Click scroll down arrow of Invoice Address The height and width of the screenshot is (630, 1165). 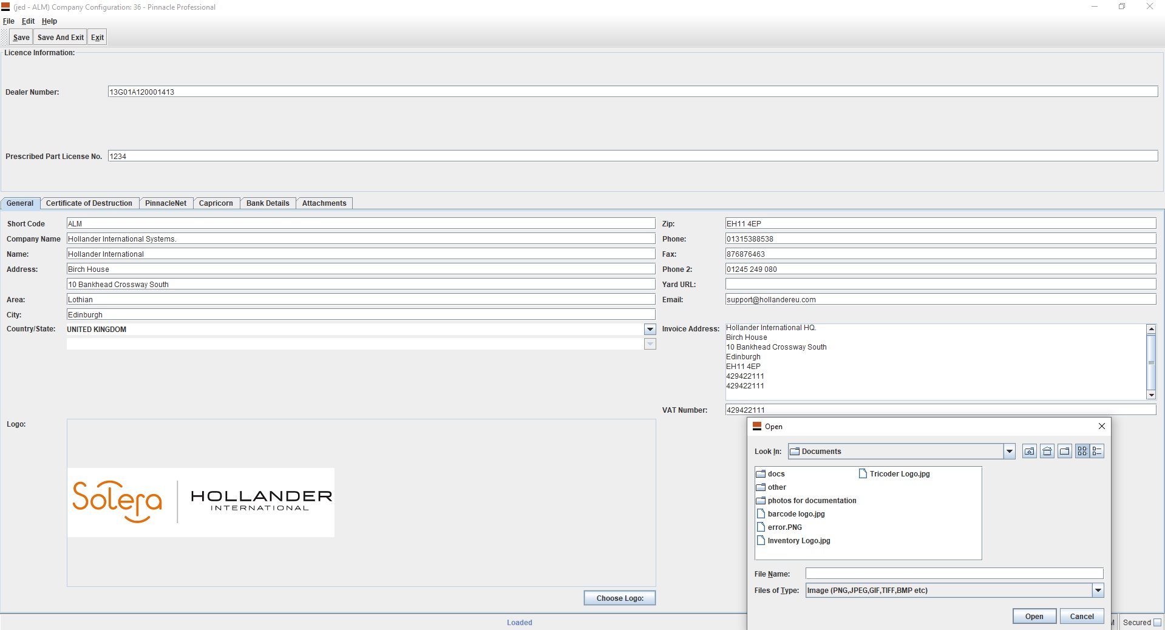point(1151,395)
